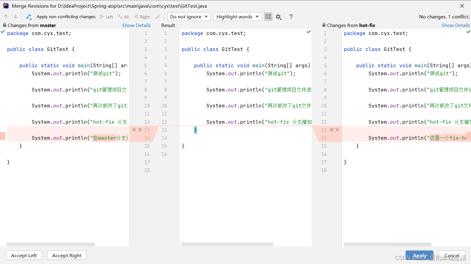Viewport: 471px width, 264px height.
Task: Open help question mark icon
Action: click(291, 17)
